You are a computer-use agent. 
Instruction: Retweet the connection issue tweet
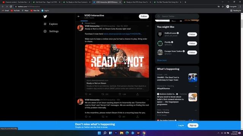coord(103,117)
